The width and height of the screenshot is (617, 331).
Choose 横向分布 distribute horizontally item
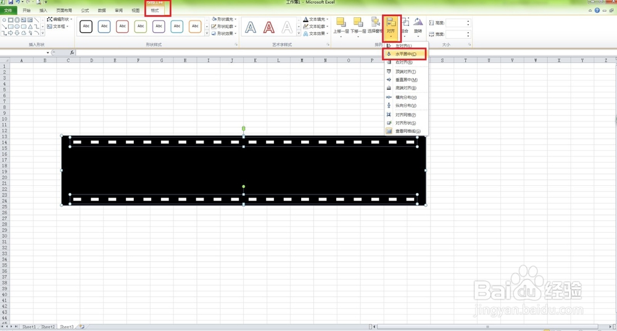click(x=406, y=97)
